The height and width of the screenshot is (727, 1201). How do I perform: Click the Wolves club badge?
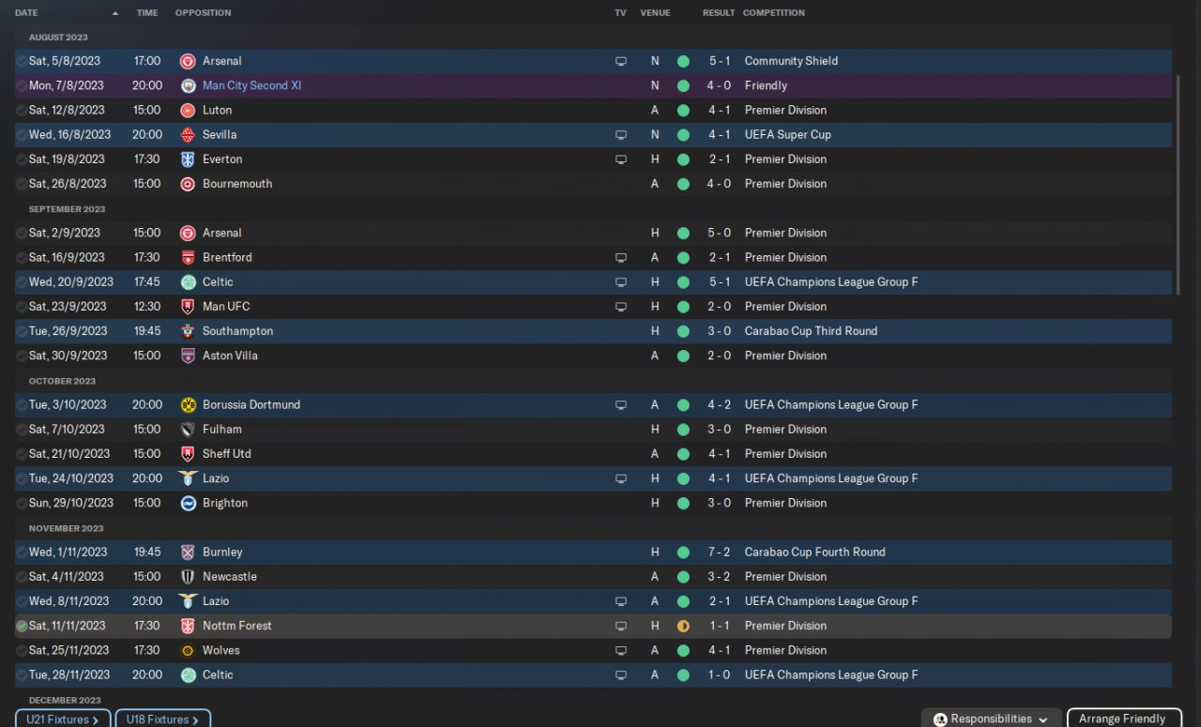coord(188,650)
